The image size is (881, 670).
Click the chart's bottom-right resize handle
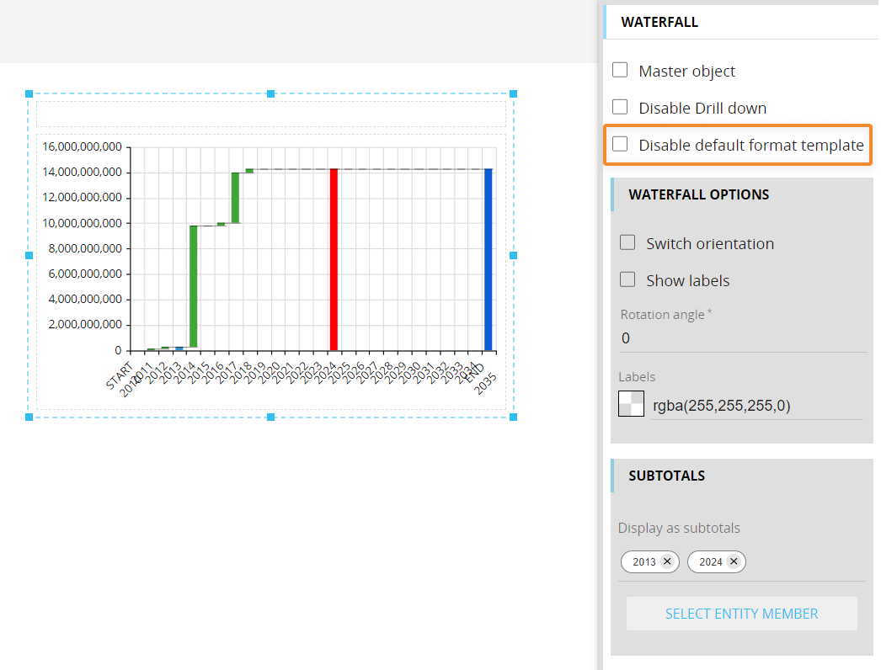coord(513,417)
